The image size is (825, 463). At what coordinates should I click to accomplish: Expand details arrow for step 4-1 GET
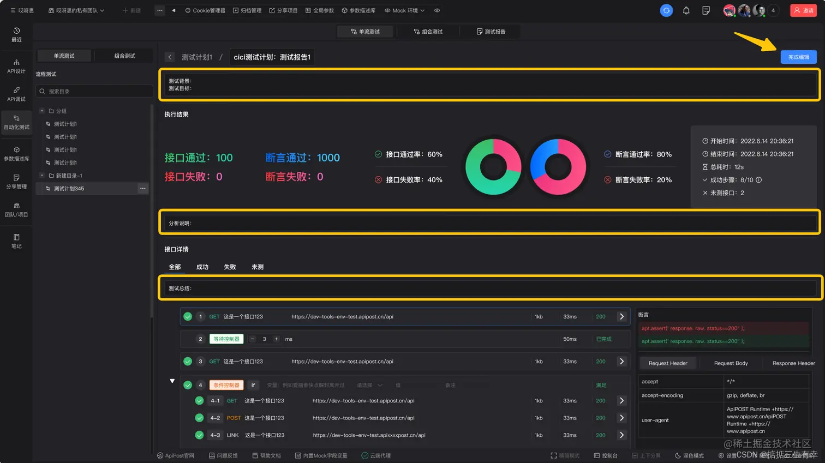click(x=621, y=400)
